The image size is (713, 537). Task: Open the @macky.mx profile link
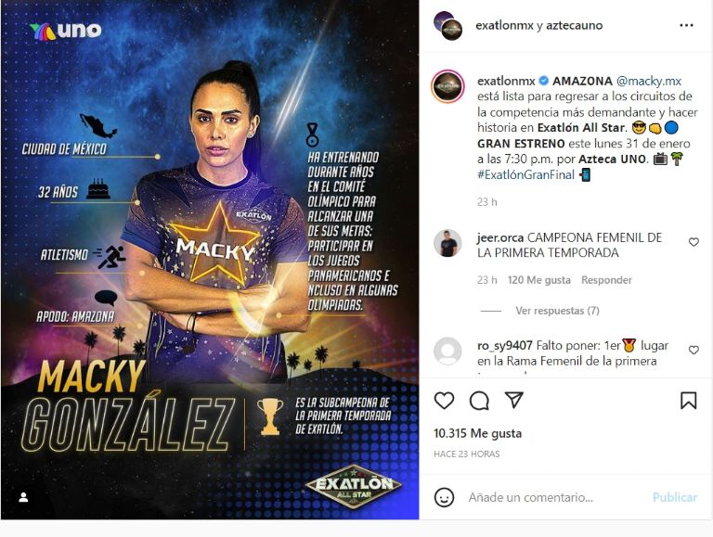click(648, 82)
